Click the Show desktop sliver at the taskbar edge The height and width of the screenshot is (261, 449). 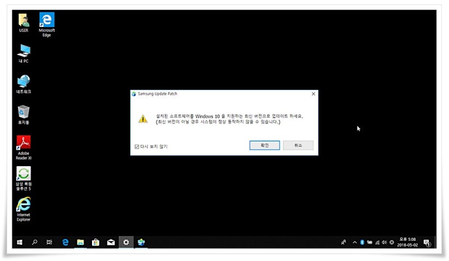[436, 242]
